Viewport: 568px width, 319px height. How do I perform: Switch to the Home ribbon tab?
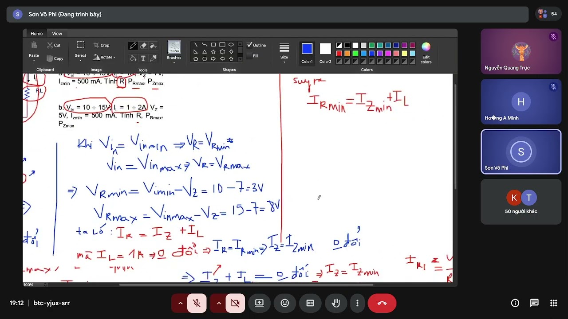click(x=37, y=34)
